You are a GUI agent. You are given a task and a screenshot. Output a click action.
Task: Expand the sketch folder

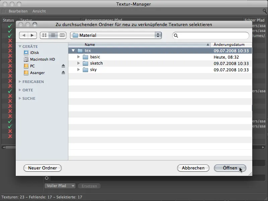point(79,63)
